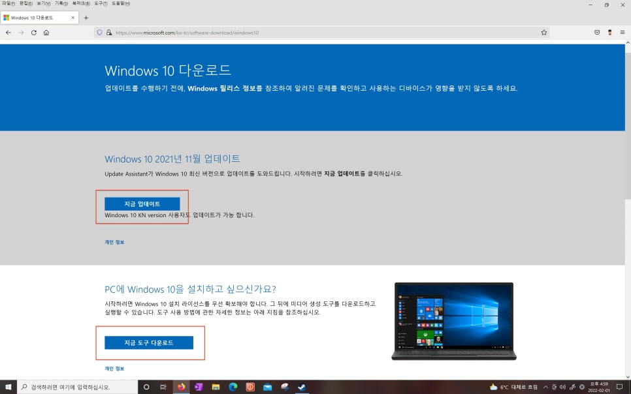Click the Cortana circle icon
This screenshot has height=394, width=631.
[x=146, y=387]
